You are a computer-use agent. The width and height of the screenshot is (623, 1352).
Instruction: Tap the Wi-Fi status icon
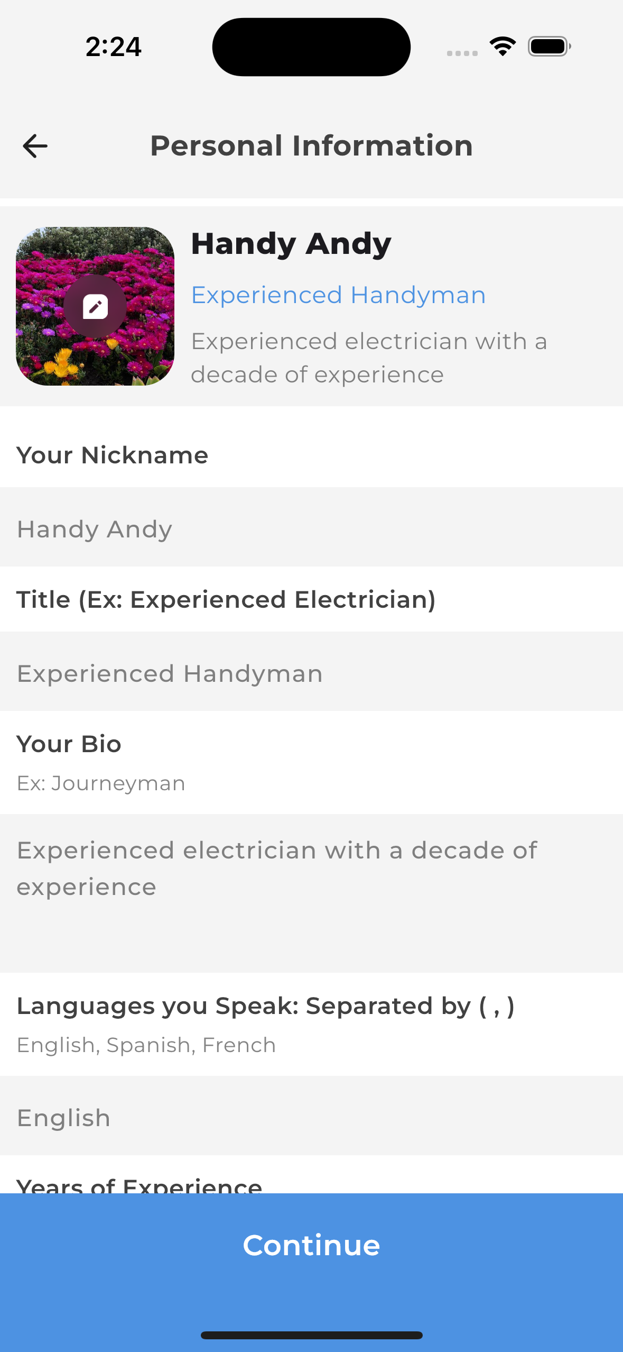point(503,47)
